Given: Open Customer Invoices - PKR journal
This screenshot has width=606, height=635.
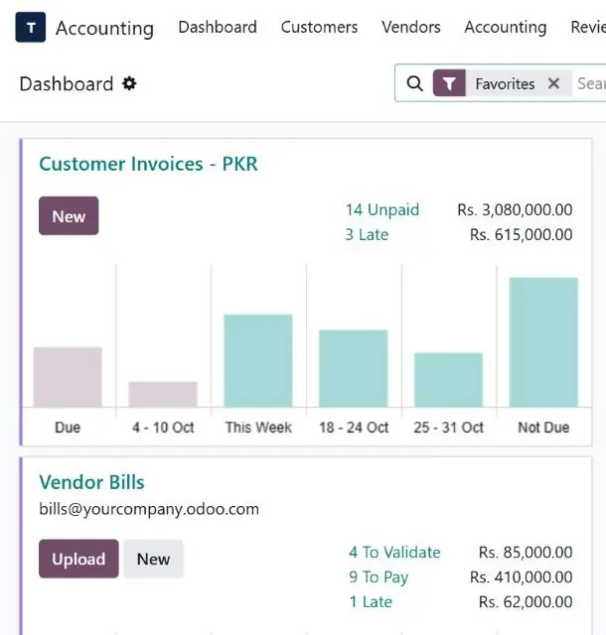Looking at the screenshot, I should pos(148,164).
